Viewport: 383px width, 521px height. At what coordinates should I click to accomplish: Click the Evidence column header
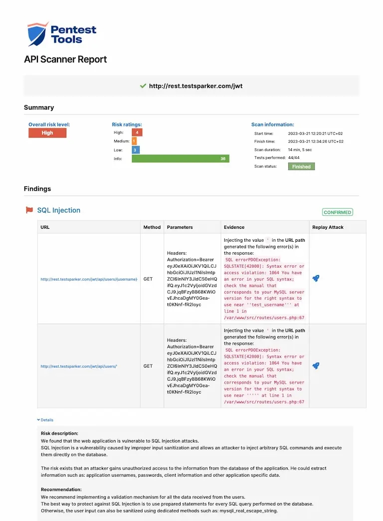[x=234, y=227]
